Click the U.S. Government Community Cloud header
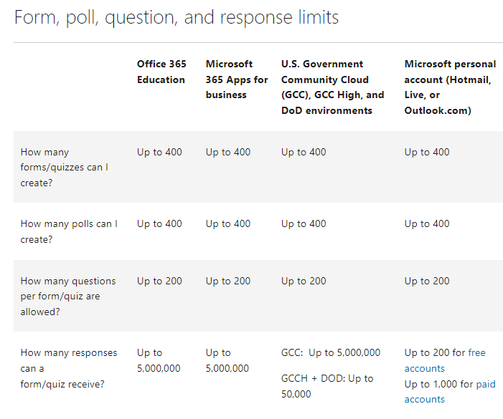This screenshot has height=419, width=503. pyautogui.click(x=333, y=87)
